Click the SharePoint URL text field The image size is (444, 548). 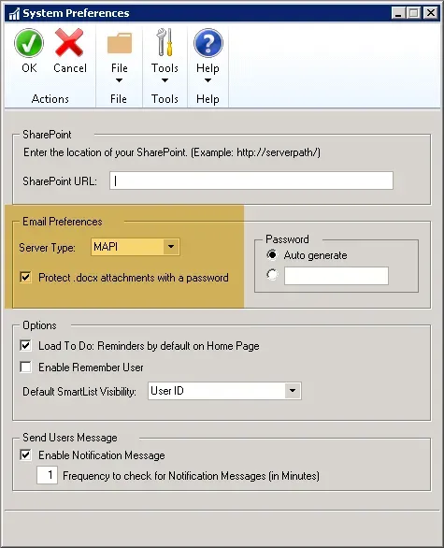(251, 180)
